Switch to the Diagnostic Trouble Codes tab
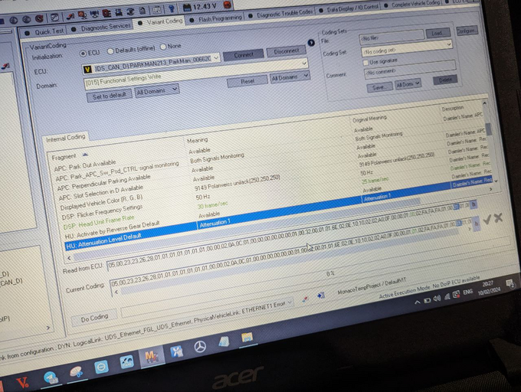This screenshot has height=392, width=521. [x=281, y=15]
